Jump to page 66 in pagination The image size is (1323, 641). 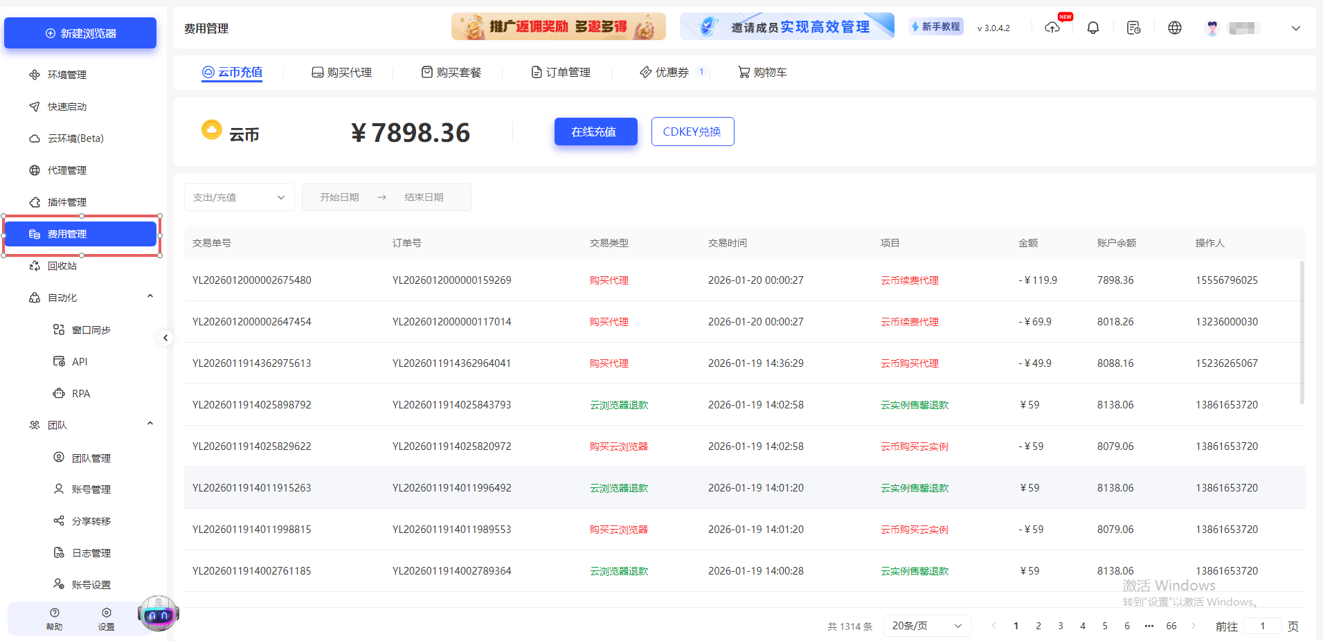1171,625
